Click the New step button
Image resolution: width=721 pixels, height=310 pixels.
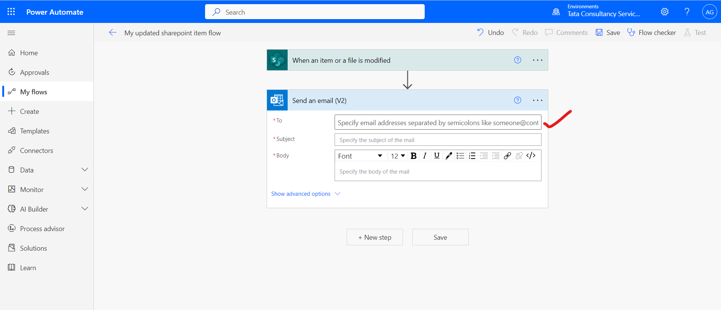374,237
